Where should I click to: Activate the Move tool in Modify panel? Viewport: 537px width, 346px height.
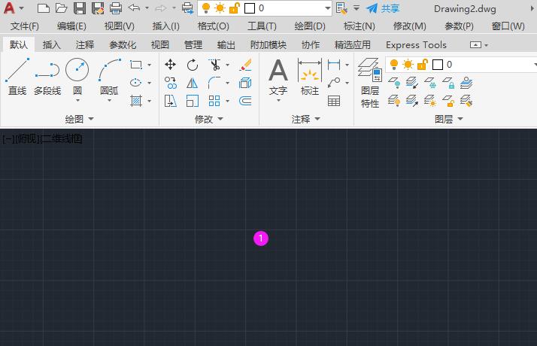pyautogui.click(x=170, y=65)
